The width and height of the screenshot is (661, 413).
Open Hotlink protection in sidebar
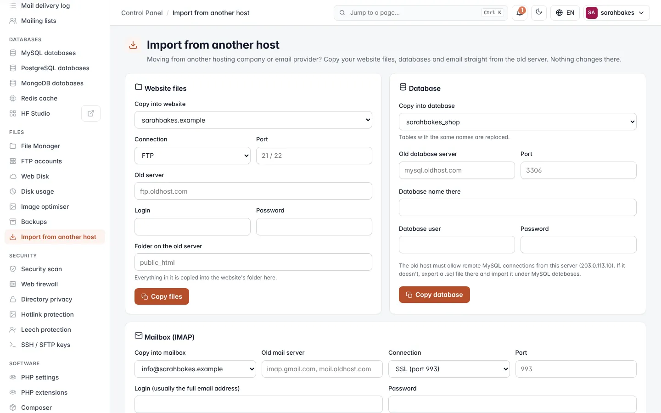click(x=55, y=314)
